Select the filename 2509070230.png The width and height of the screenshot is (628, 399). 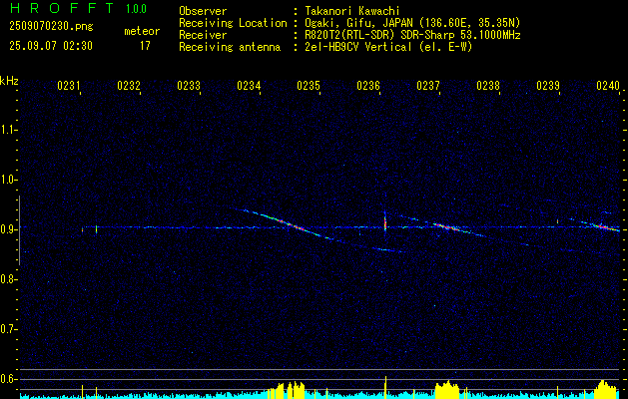pos(51,26)
